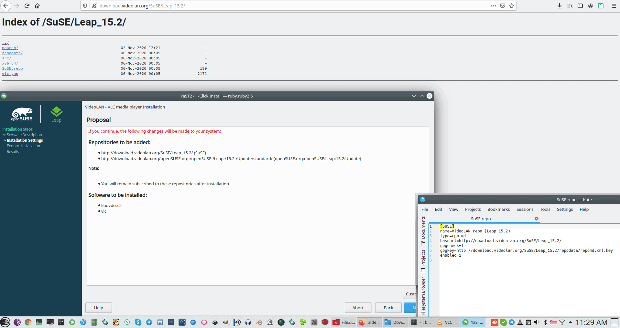The height and width of the screenshot is (328, 620).
Task: Go back in Firefox browser
Action: (6, 6)
